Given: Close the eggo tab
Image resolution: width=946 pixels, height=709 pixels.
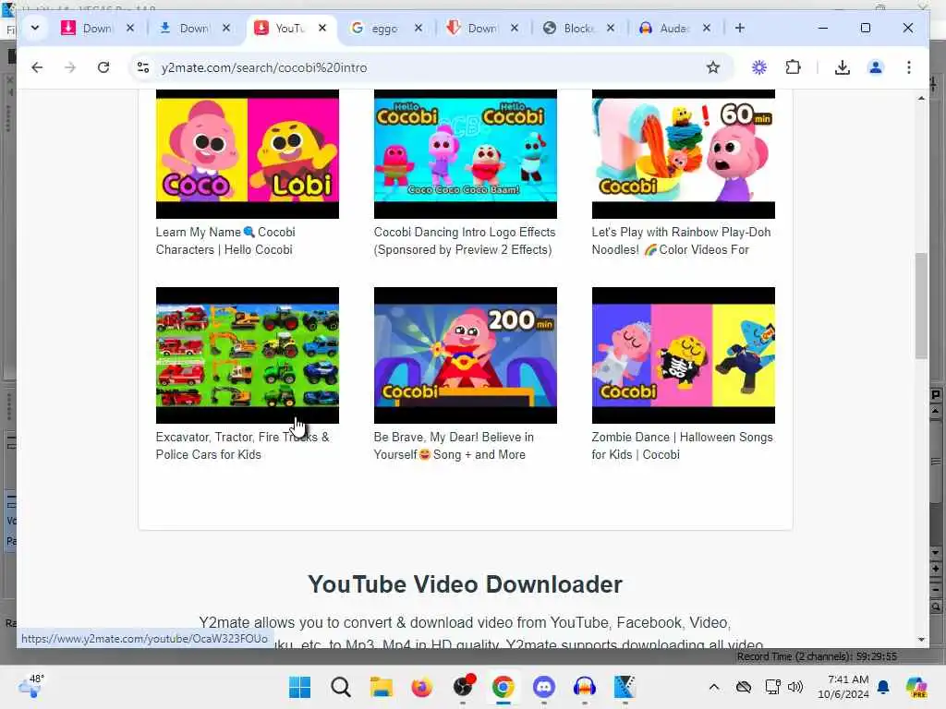Looking at the screenshot, I should click(x=418, y=29).
